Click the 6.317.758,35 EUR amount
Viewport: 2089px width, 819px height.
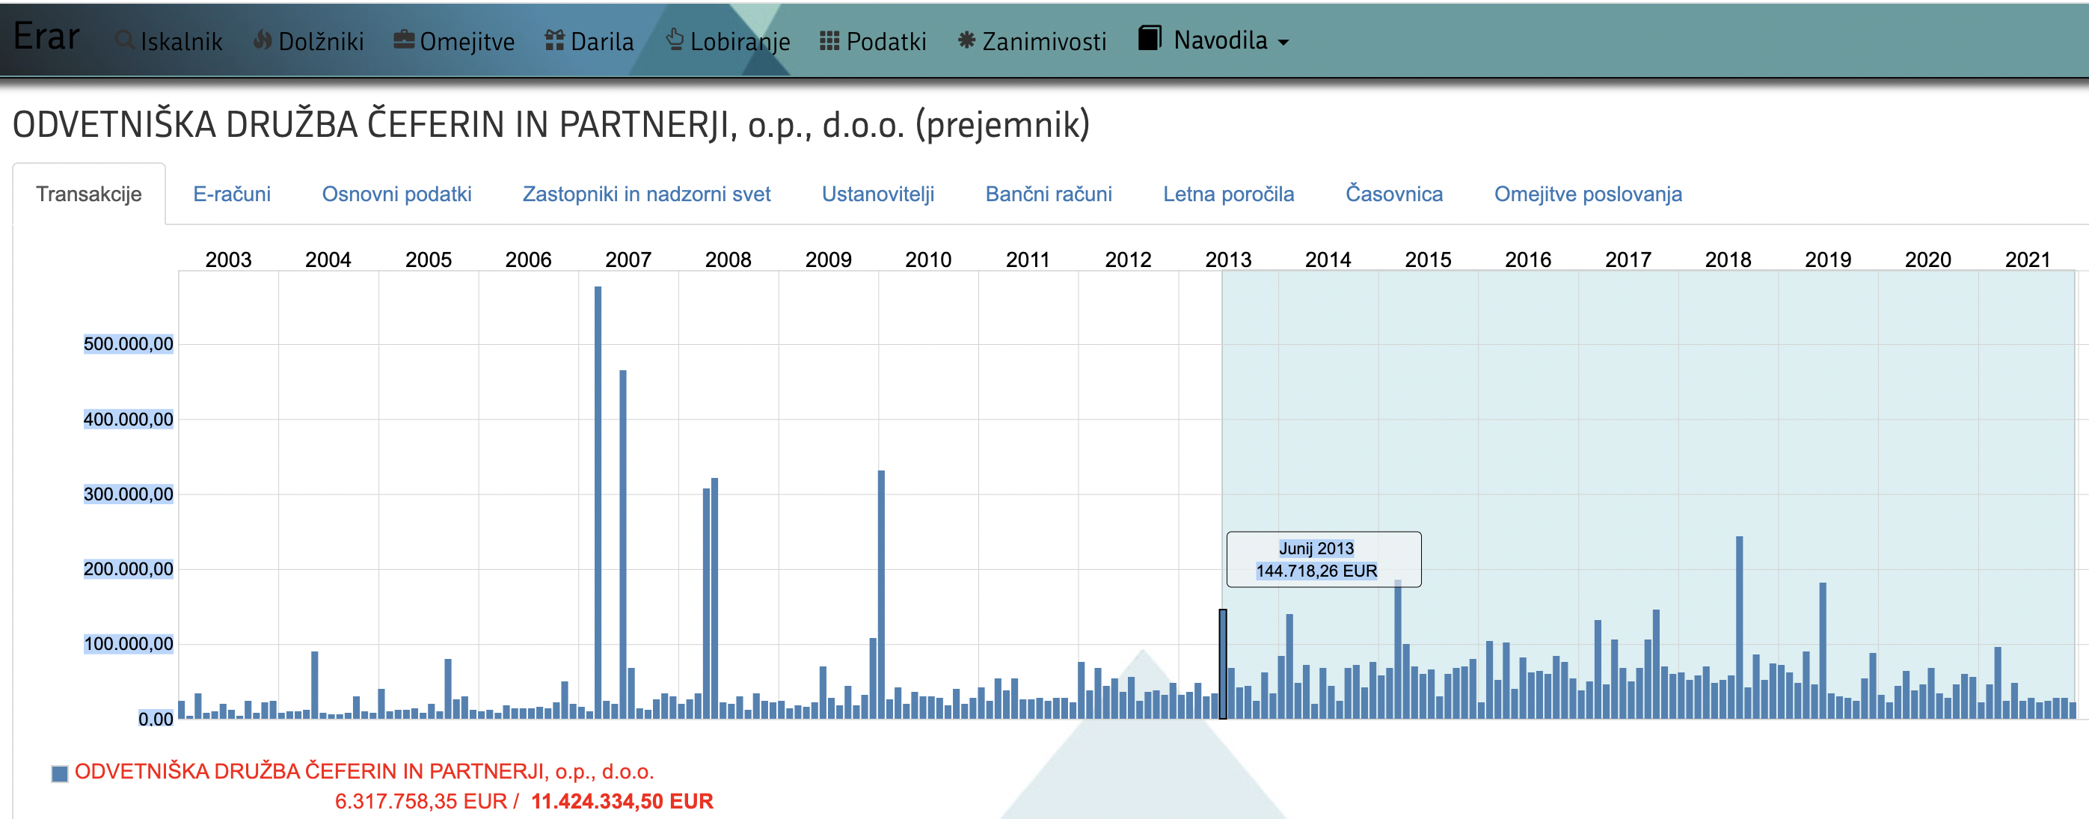[421, 801]
